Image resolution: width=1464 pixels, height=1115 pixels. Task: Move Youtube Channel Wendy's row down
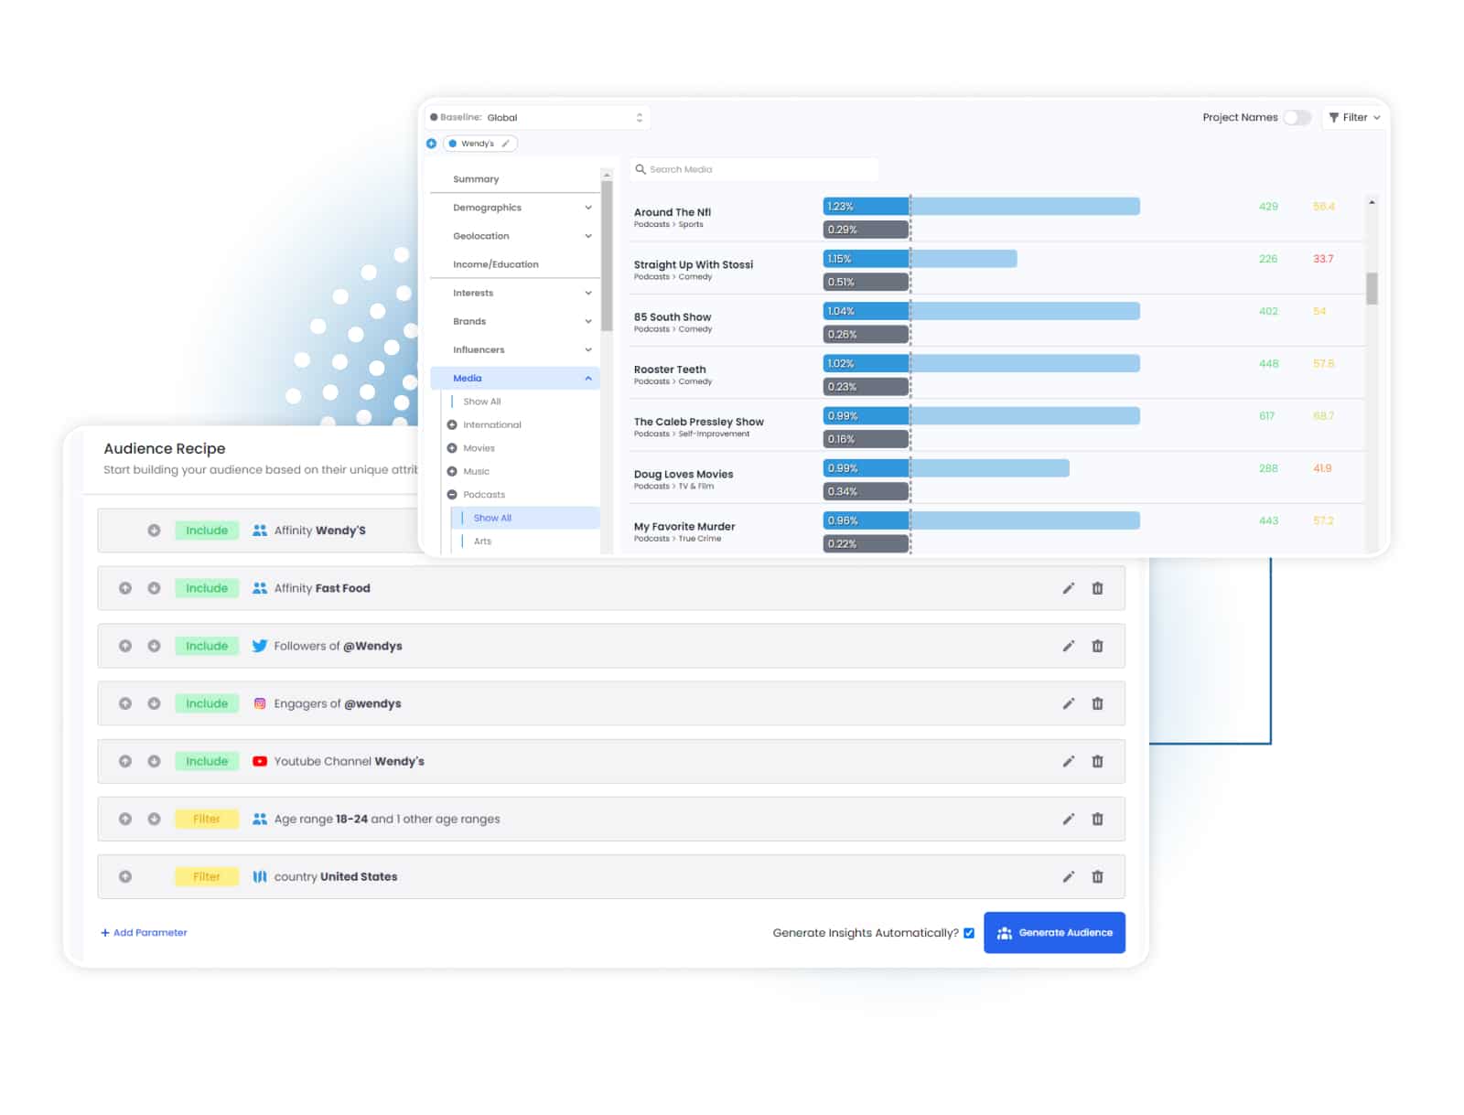(x=154, y=761)
